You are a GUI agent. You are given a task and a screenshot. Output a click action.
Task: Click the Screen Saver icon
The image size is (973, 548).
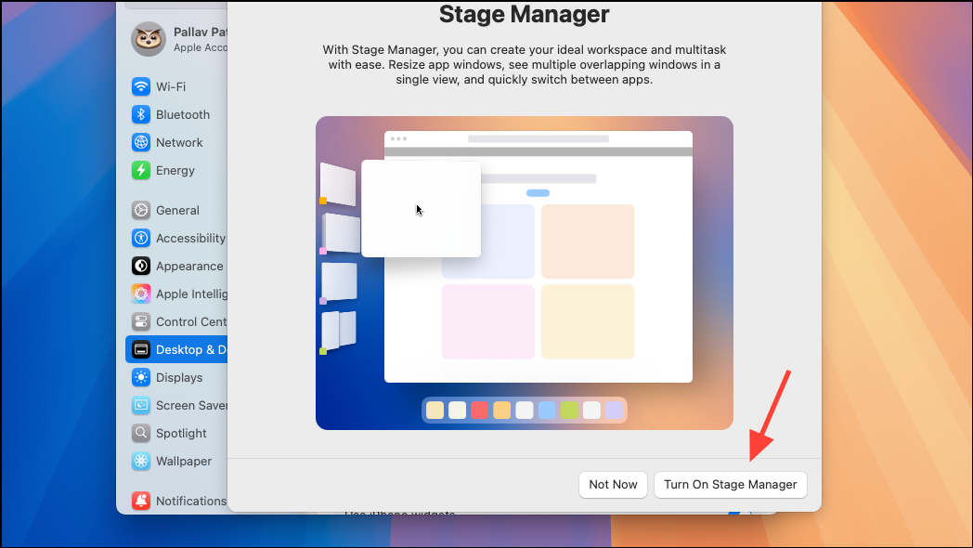(x=141, y=405)
